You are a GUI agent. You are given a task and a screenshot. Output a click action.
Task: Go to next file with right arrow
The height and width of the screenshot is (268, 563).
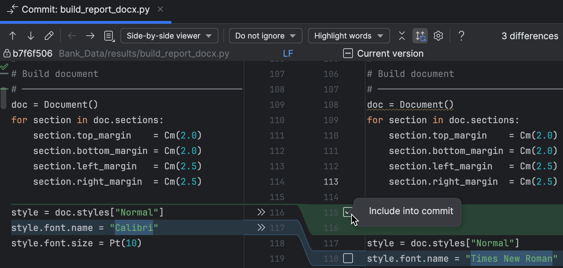pos(90,36)
